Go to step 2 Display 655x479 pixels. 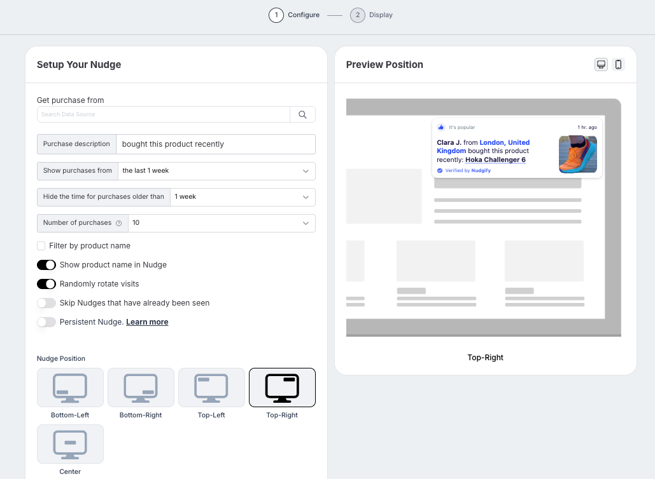point(371,15)
